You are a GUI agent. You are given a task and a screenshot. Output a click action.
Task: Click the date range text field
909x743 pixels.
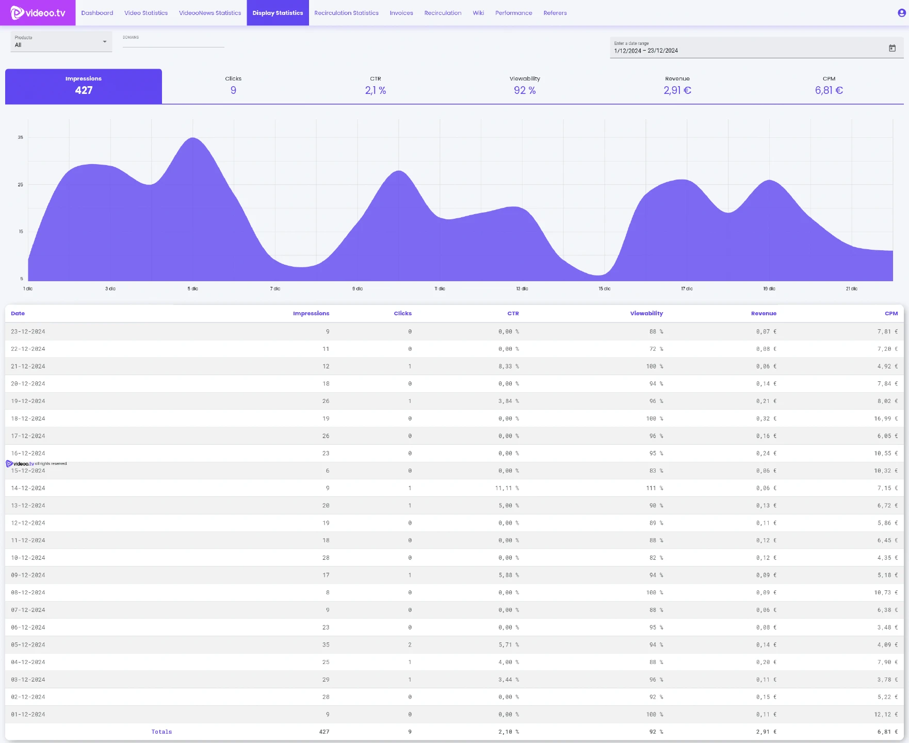[x=743, y=51]
